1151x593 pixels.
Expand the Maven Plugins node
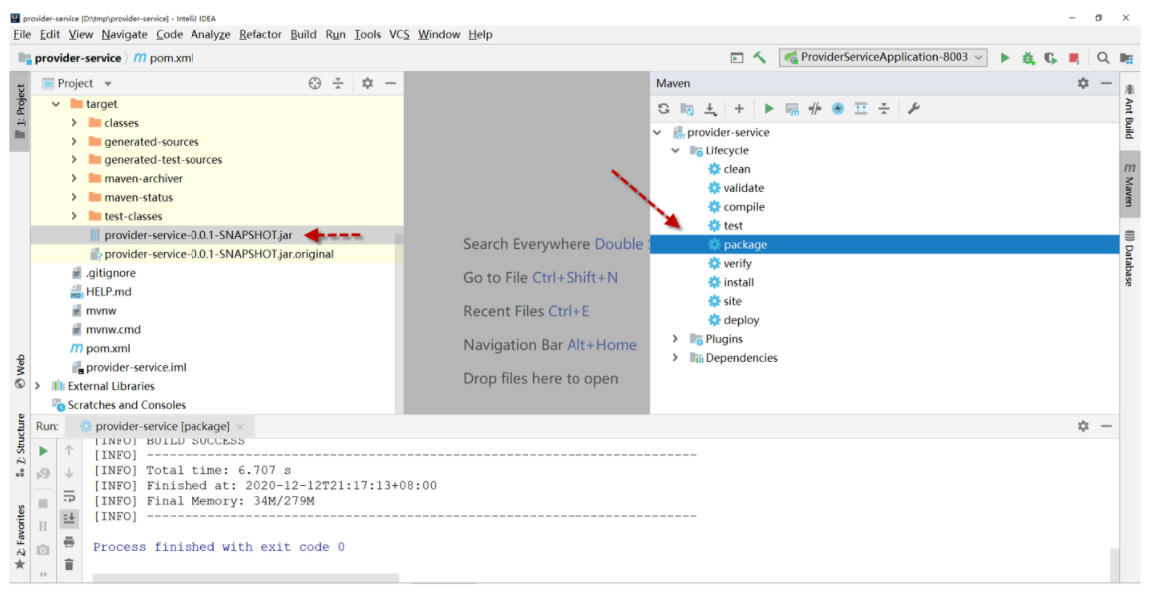pos(675,339)
